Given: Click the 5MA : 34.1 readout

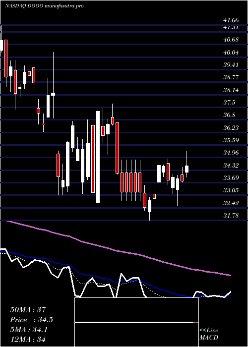Looking at the screenshot, I should coord(29,330).
